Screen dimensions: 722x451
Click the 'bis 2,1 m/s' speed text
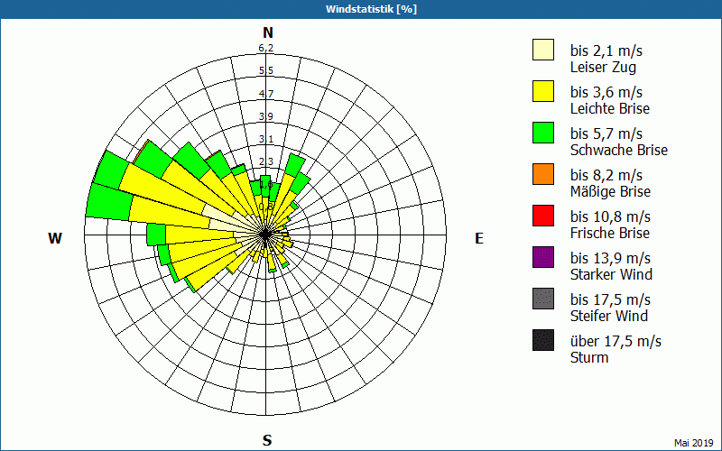tap(606, 51)
